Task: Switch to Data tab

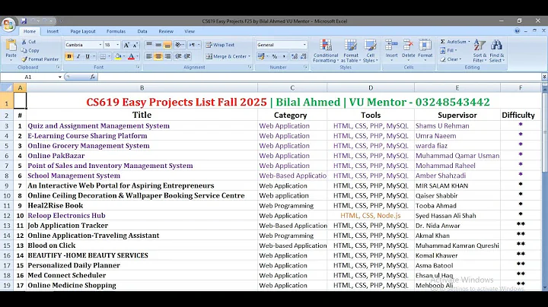Action: [x=142, y=31]
